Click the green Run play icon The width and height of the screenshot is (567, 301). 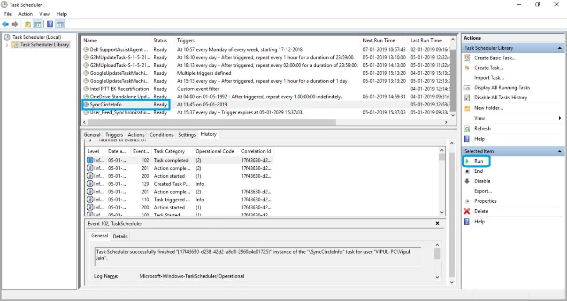pyautogui.click(x=467, y=161)
